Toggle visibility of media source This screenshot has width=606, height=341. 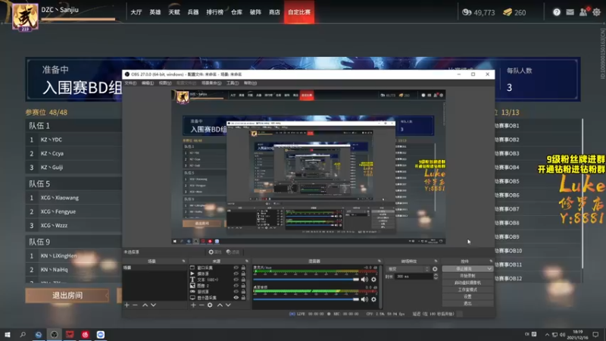pyautogui.click(x=236, y=274)
